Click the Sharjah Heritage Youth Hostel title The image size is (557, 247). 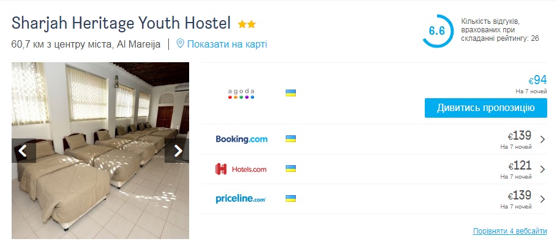(121, 24)
